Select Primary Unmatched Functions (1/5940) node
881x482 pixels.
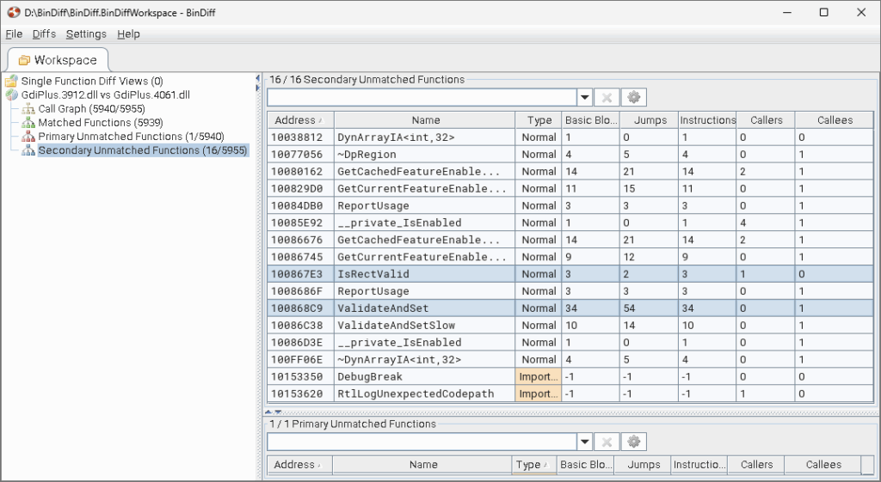click(x=131, y=137)
